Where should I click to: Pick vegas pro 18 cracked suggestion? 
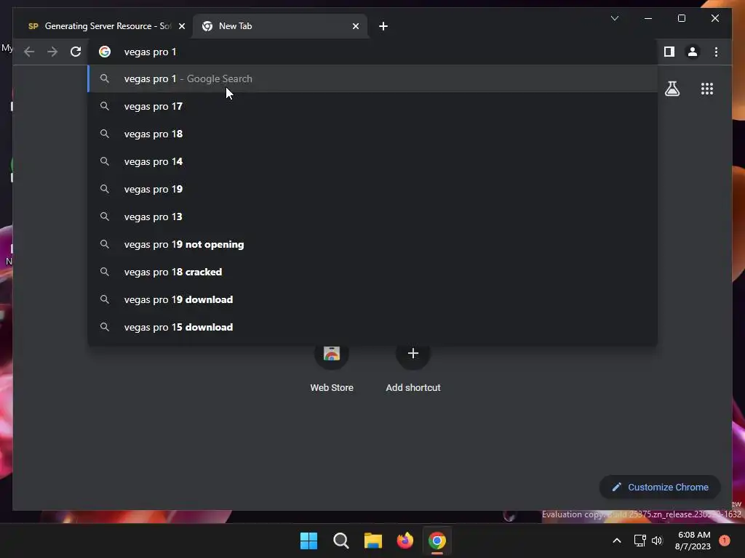[373, 272]
